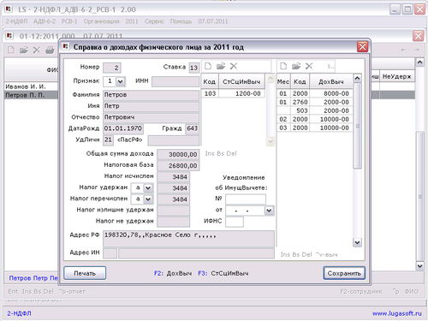
Task: Click into the ИНН input field
Action: pyautogui.click(x=175, y=81)
